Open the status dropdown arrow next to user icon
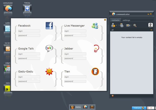The width and height of the screenshot is (156, 110). pyautogui.click(x=116, y=25)
